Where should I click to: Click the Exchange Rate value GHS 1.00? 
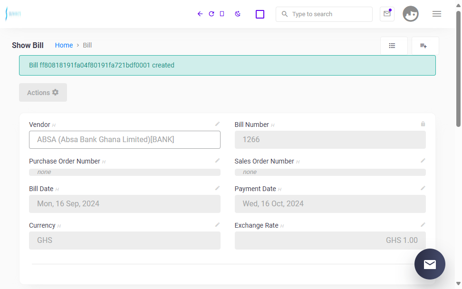tap(330, 241)
